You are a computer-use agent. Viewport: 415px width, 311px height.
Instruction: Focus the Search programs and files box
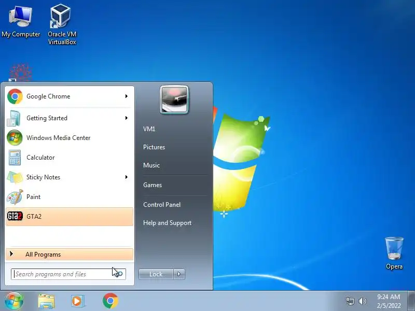[68, 274]
